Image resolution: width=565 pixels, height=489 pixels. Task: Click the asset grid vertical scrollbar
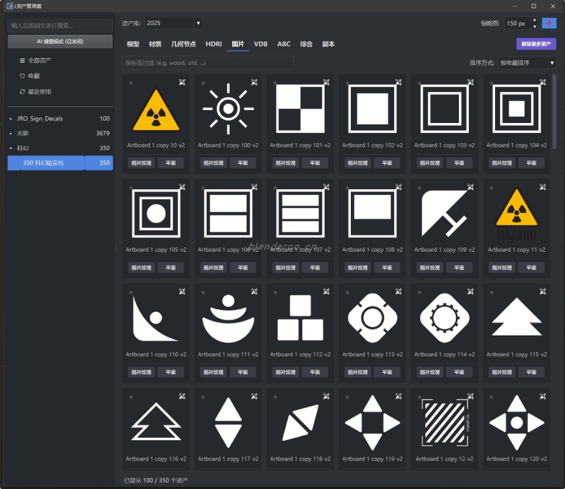click(554, 111)
